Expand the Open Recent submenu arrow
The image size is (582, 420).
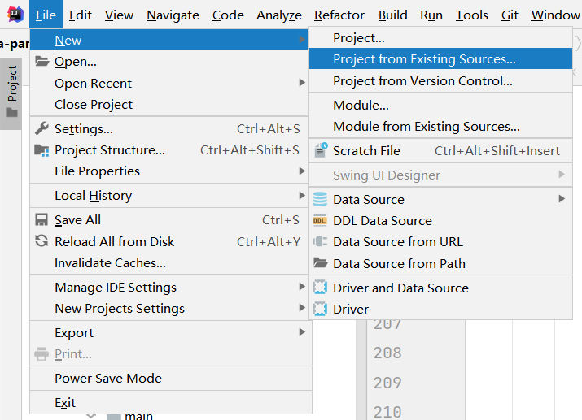[302, 83]
